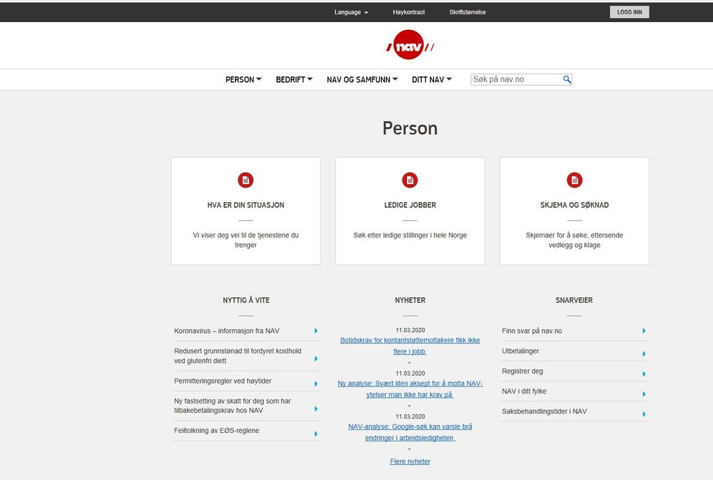713x480 pixels.
Task: Expand the Bedrift menu
Action: click(x=294, y=79)
